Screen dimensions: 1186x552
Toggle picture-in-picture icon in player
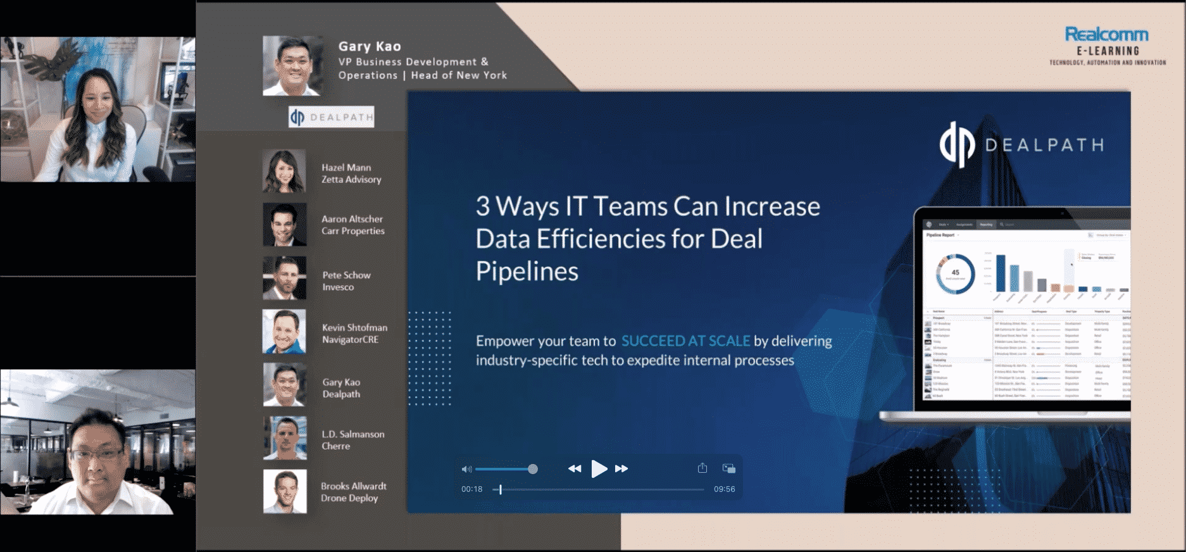click(729, 468)
